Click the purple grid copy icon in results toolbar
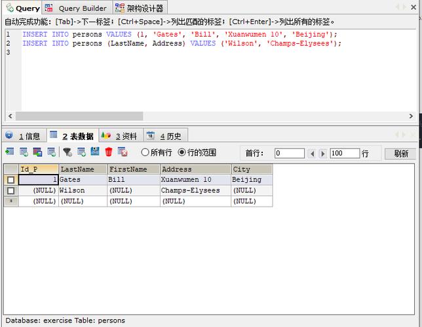422x327 pixels. pyautogui.click(x=37, y=152)
